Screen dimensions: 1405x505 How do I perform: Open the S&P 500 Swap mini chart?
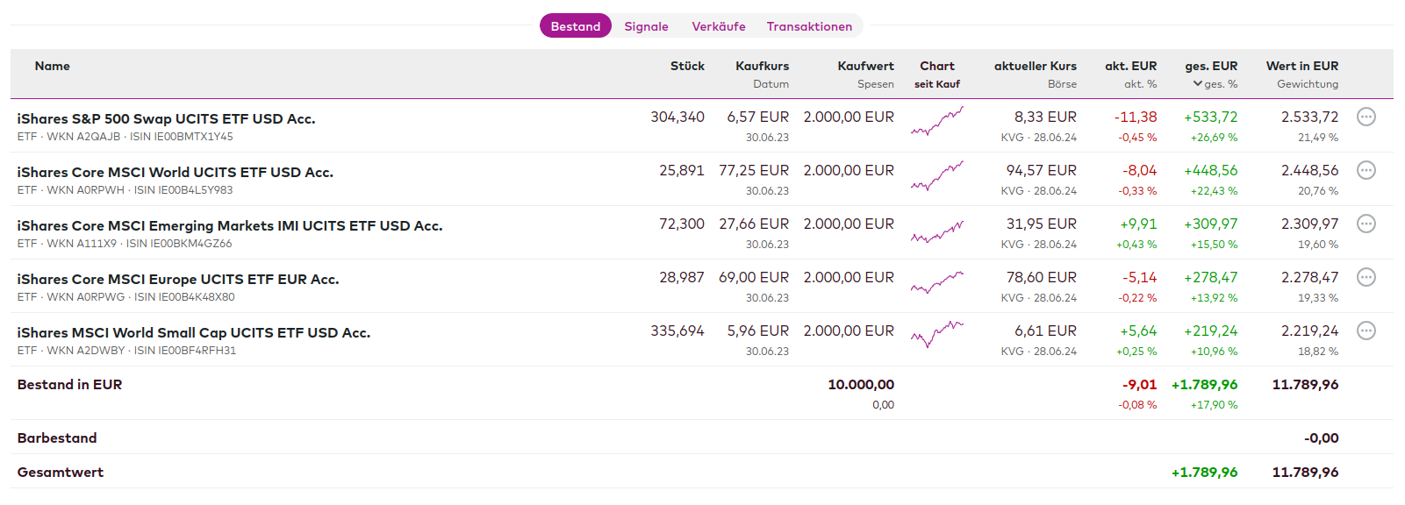[936, 122]
